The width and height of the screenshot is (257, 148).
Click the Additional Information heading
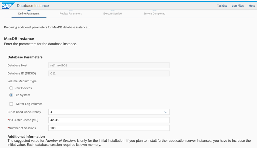(26, 137)
